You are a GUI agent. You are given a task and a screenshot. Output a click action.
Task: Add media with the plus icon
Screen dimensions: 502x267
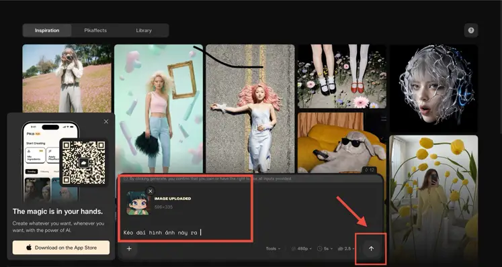click(129, 248)
